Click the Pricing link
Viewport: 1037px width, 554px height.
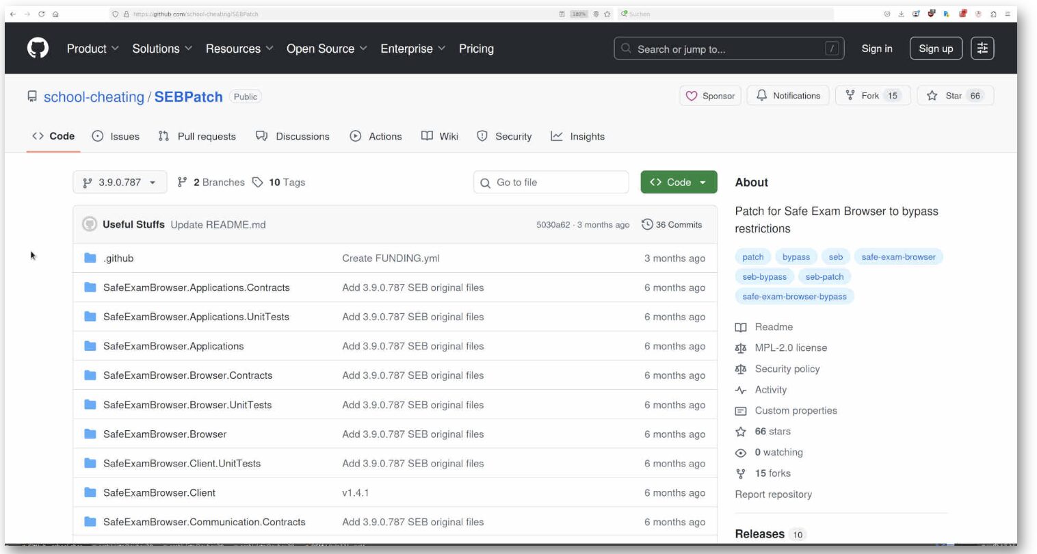[476, 49]
